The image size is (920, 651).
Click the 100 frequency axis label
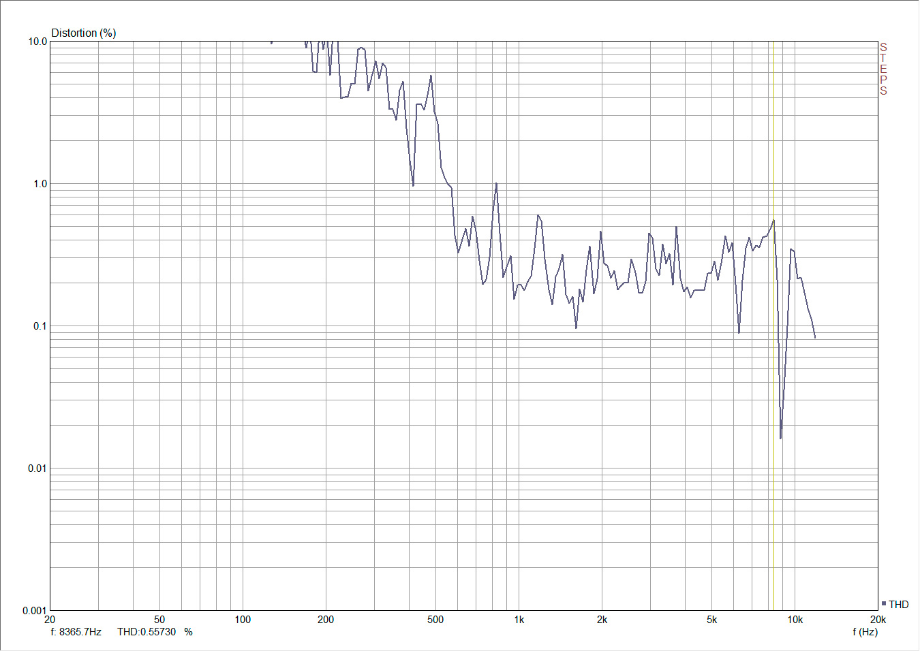pyautogui.click(x=243, y=620)
